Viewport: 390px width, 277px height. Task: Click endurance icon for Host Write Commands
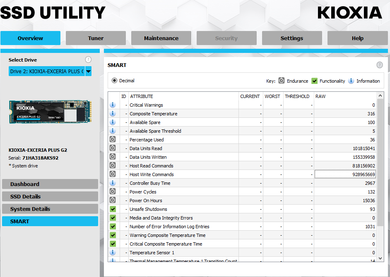pos(113,174)
